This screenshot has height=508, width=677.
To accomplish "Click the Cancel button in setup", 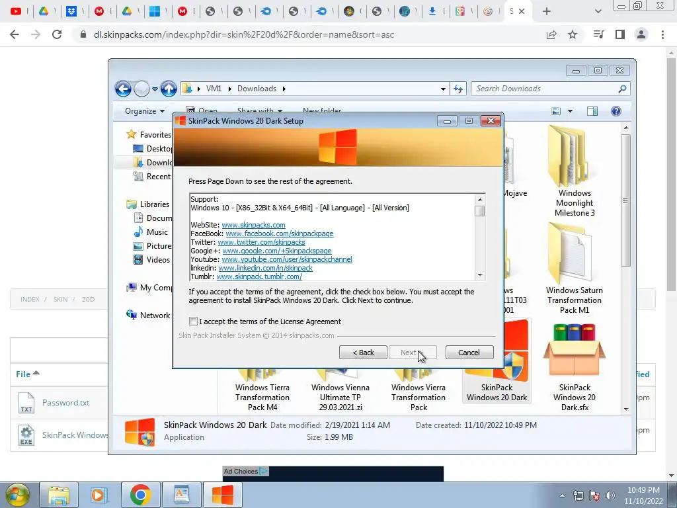I will click(x=469, y=353).
